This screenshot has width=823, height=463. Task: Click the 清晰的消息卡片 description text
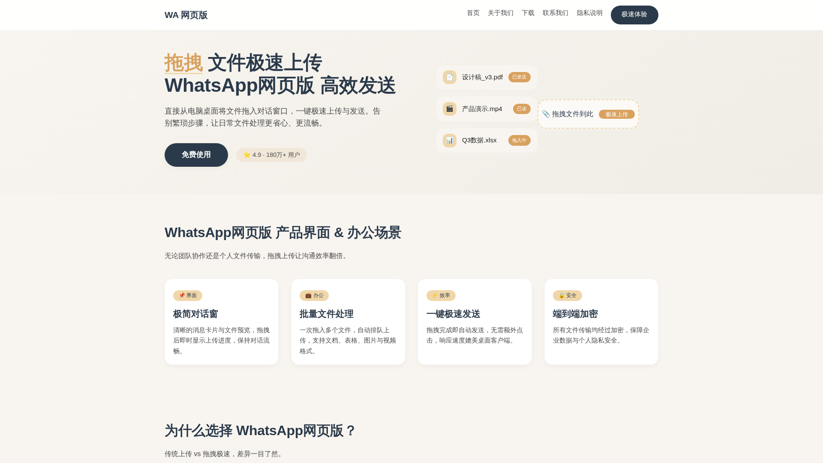(221, 340)
